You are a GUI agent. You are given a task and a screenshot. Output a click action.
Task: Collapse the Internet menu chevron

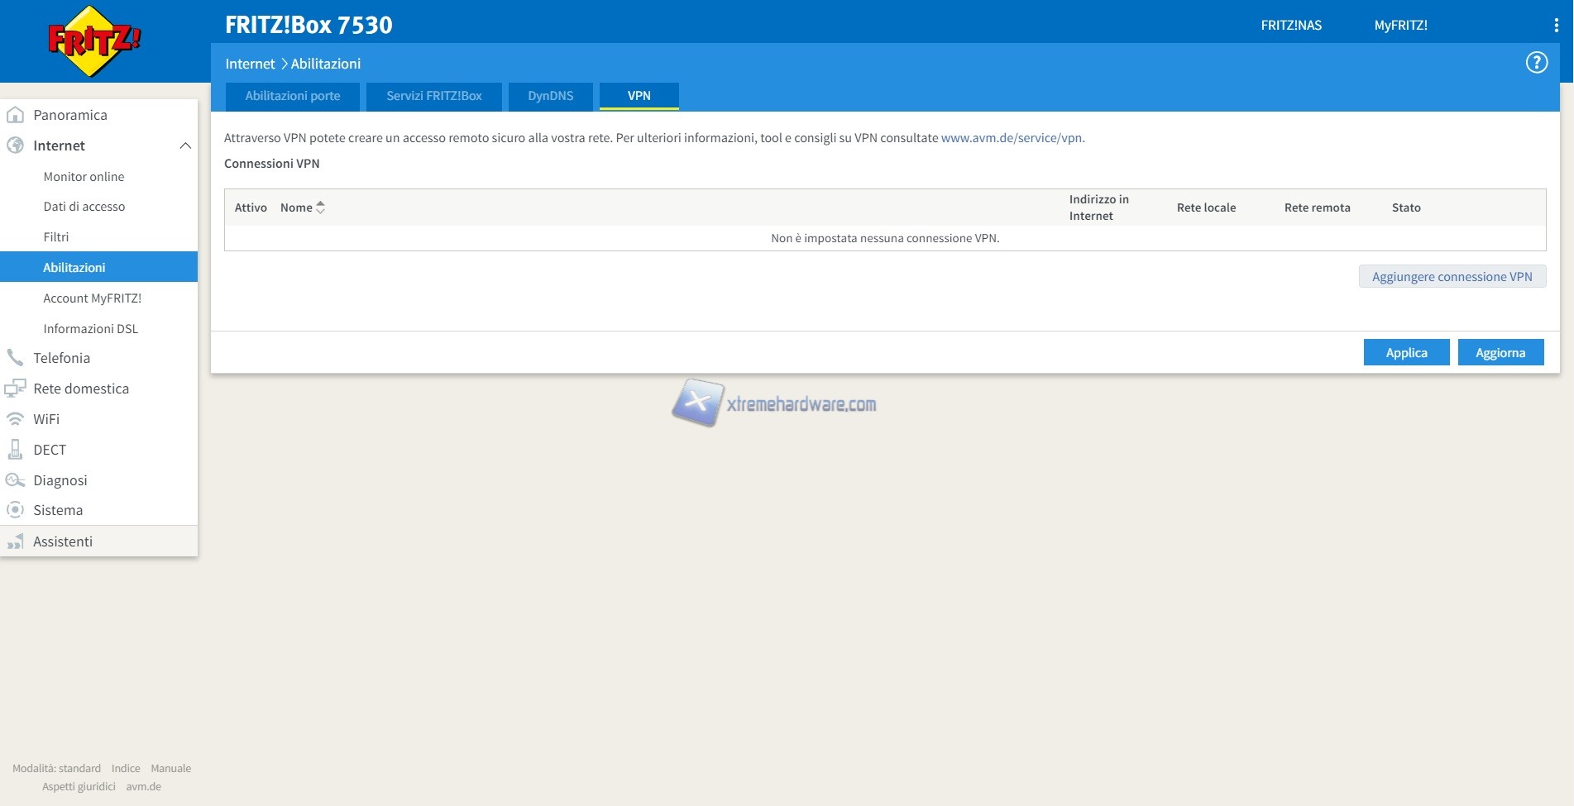tap(185, 145)
